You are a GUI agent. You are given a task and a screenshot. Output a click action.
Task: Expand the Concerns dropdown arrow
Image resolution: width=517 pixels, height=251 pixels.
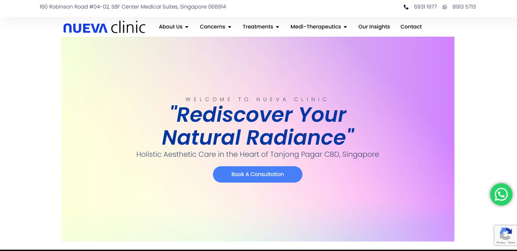click(x=230, y=27)
